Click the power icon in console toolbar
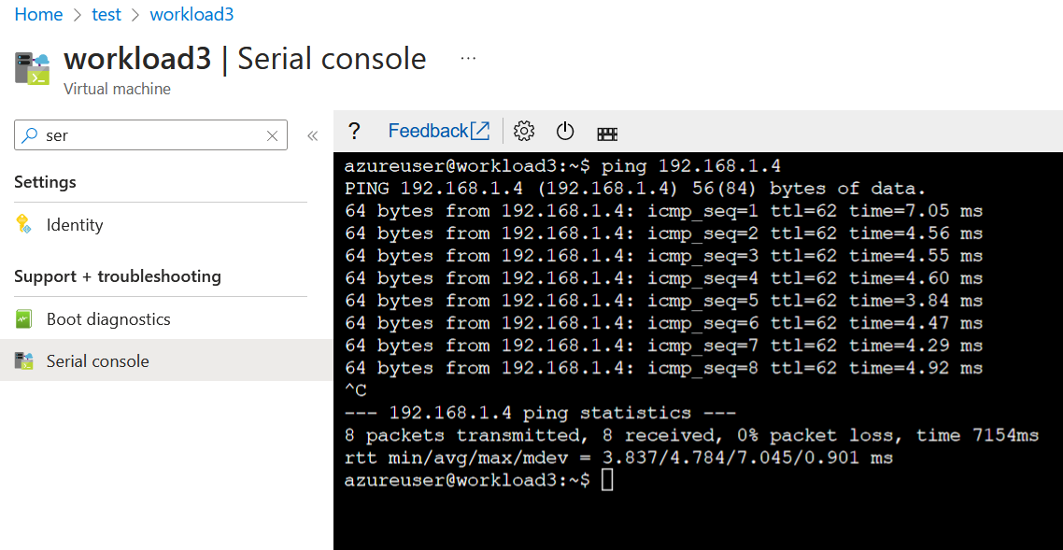 pos(565,131)
